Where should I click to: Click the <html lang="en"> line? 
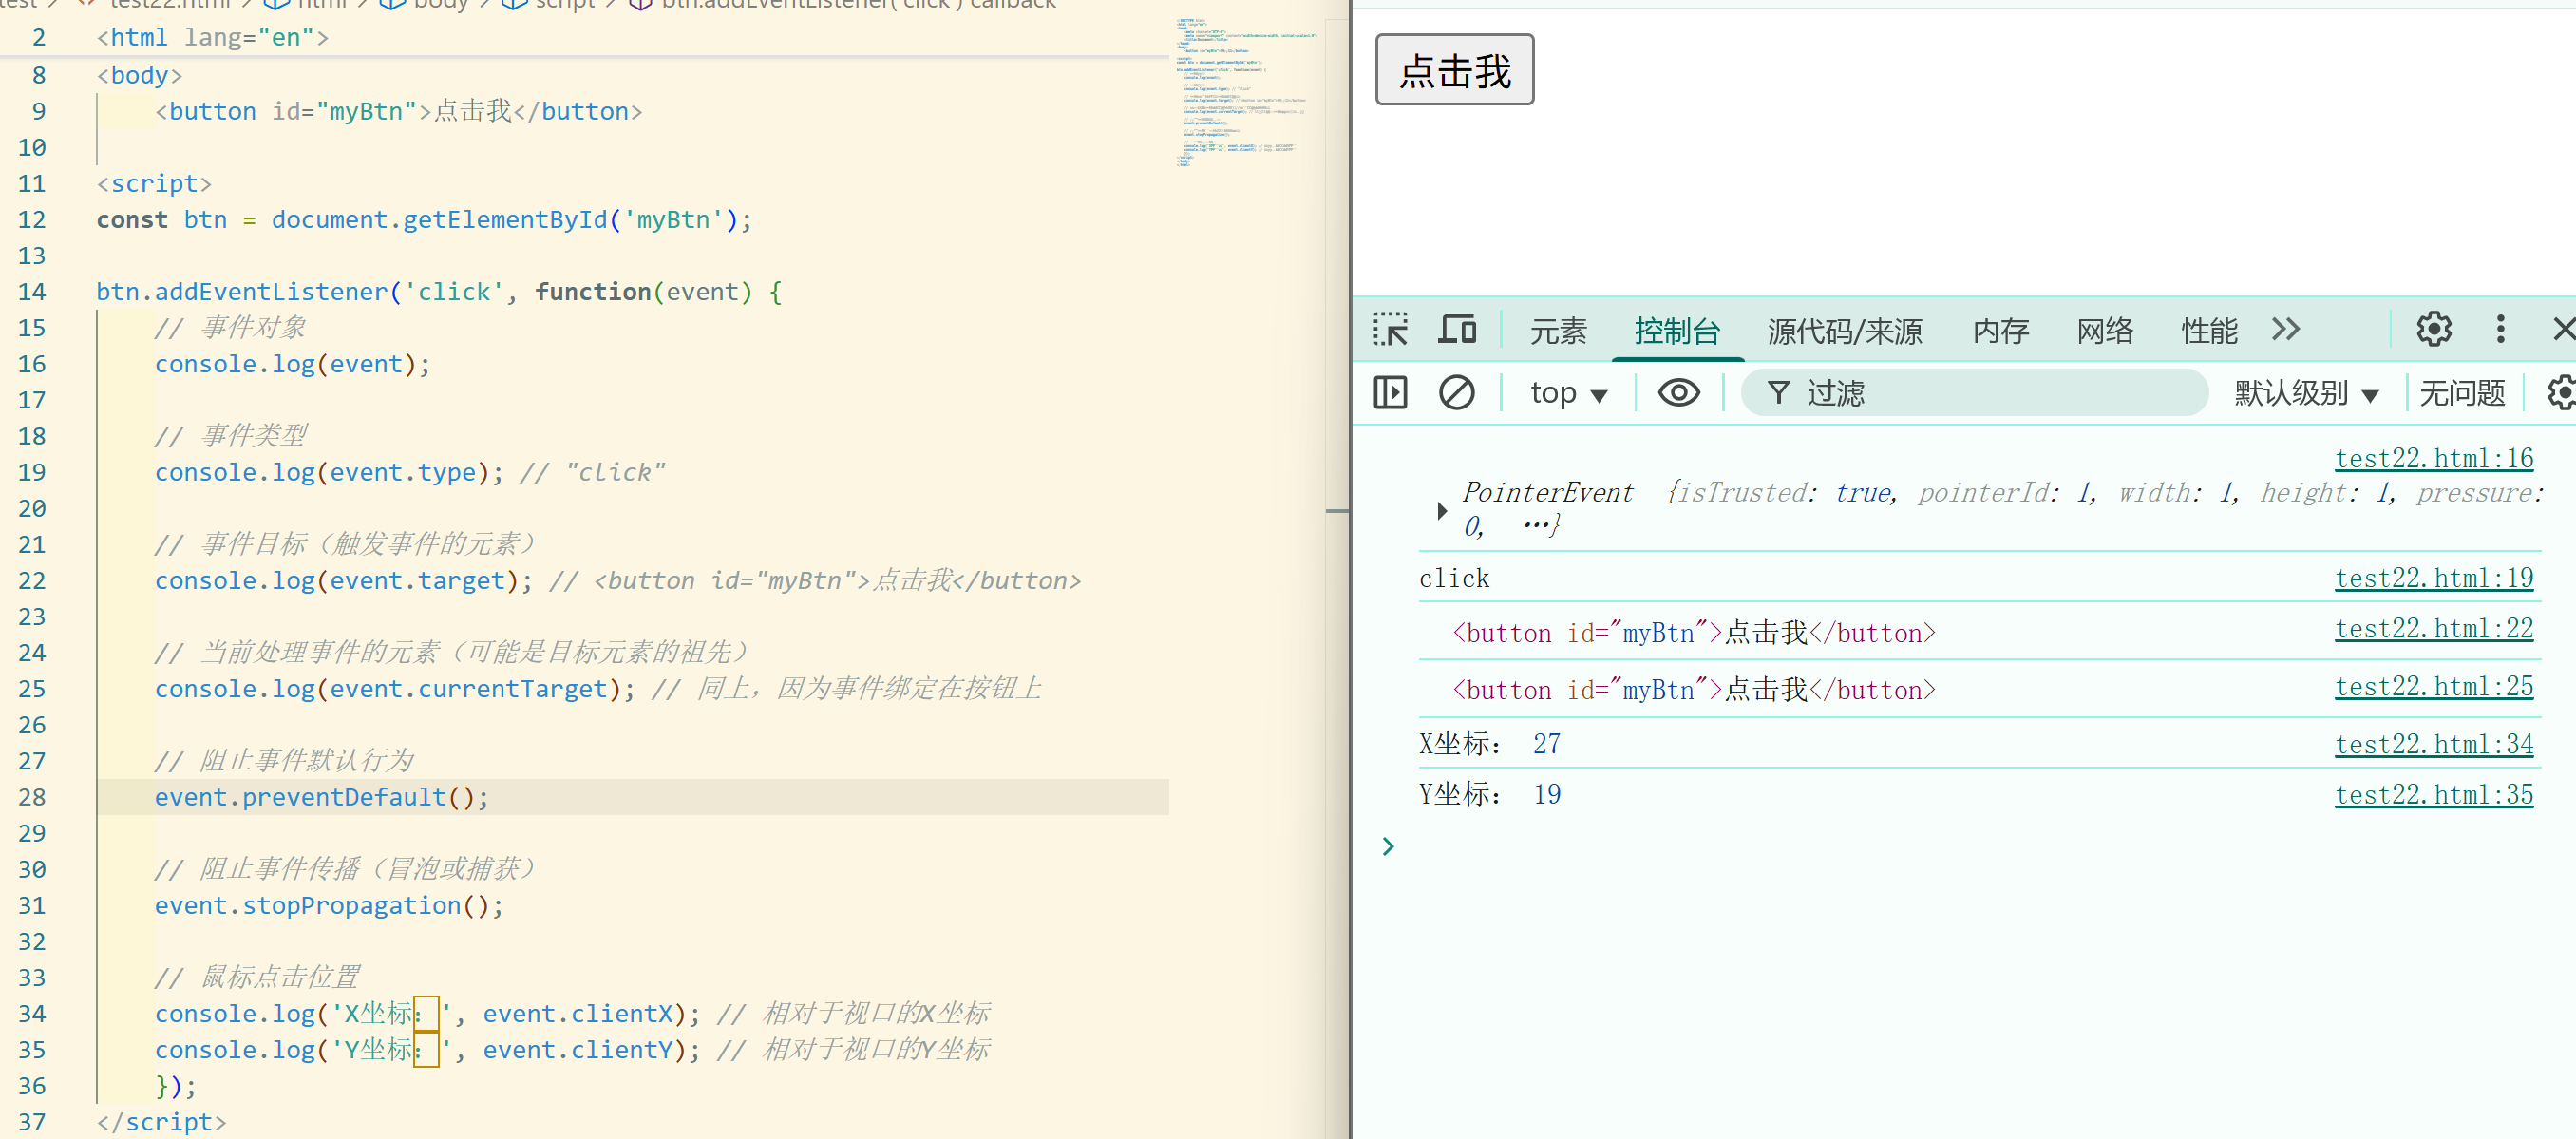212,37
